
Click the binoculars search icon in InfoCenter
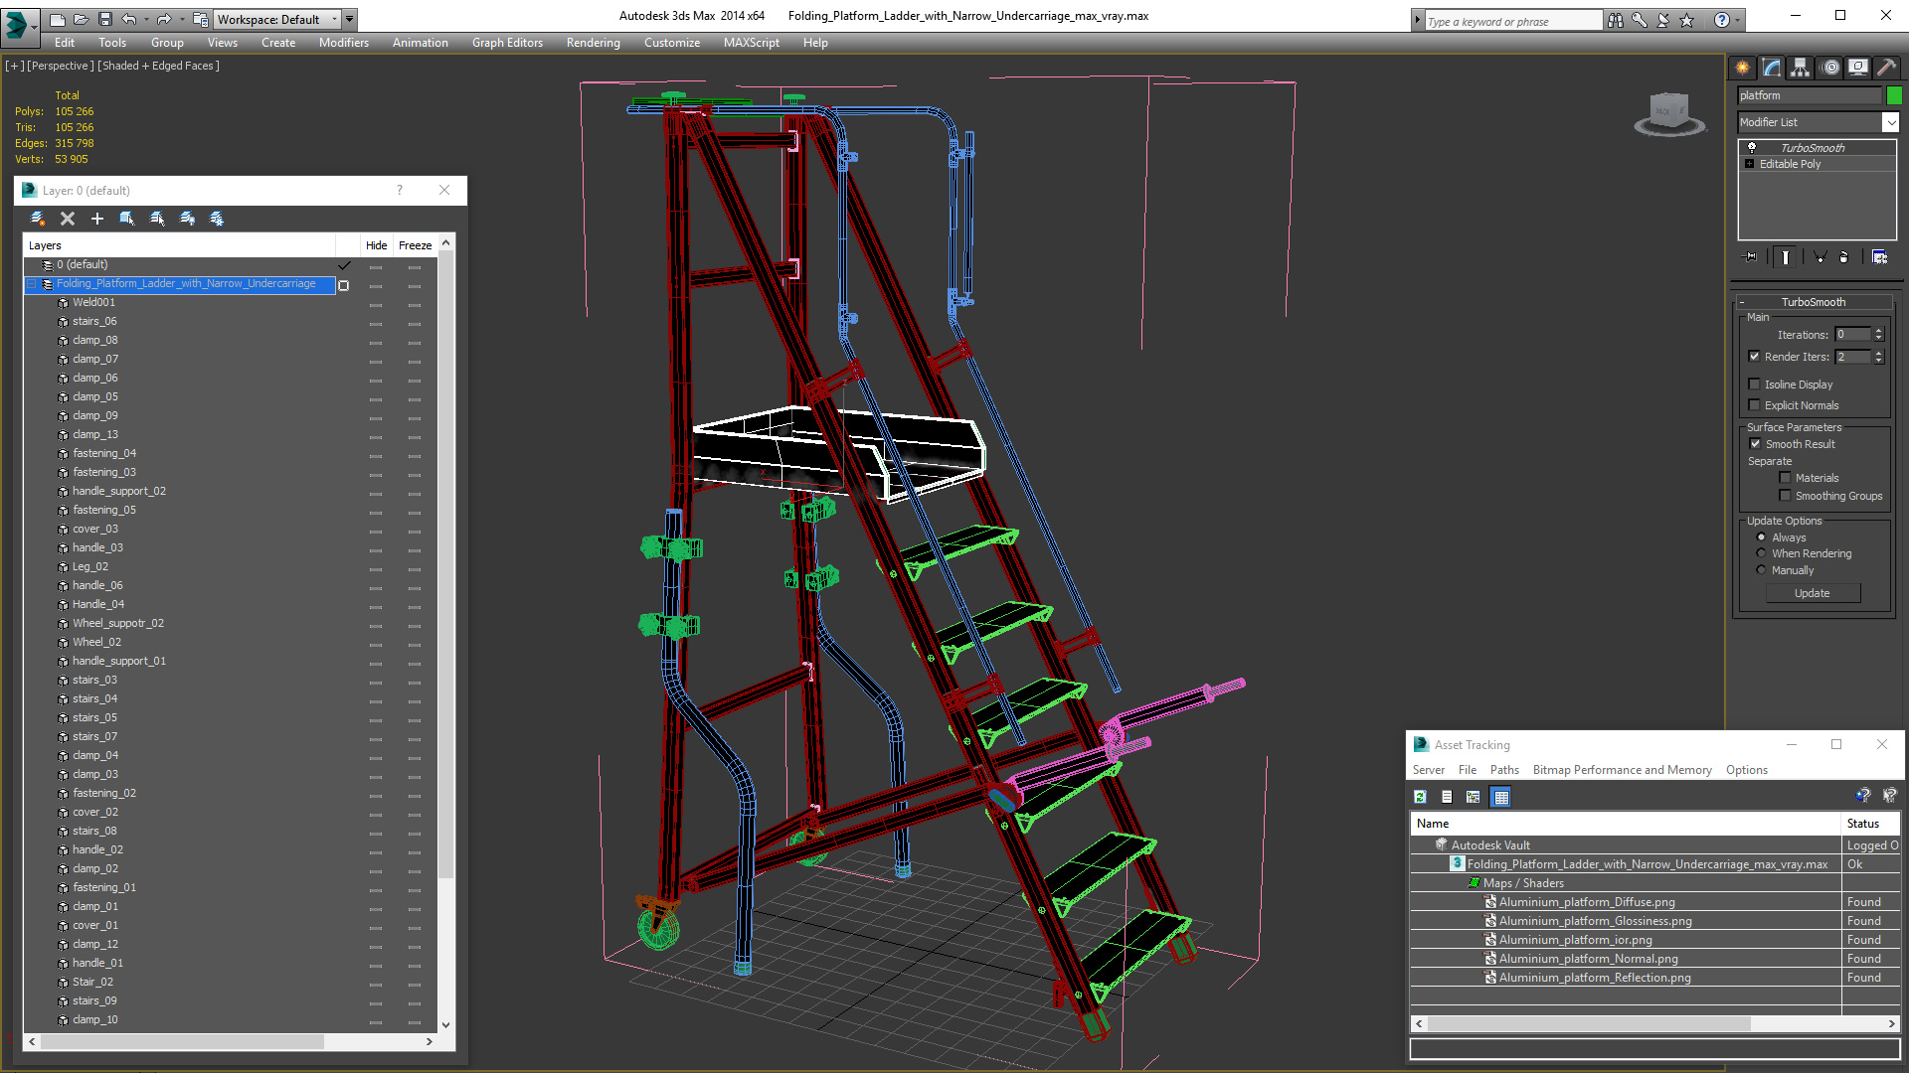pos(1616,20)
